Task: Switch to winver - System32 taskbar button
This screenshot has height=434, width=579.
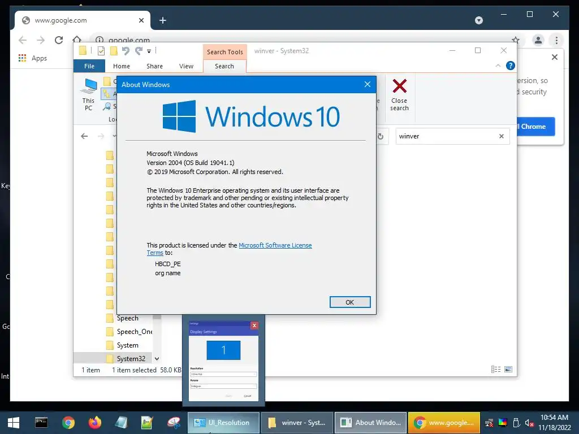Action: 297,423
